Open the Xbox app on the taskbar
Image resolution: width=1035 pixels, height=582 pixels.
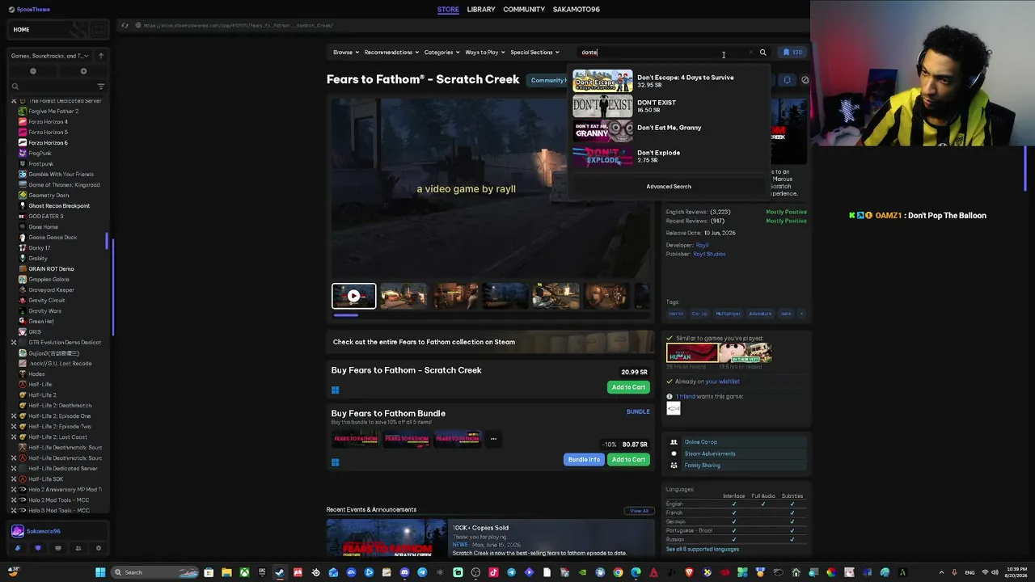[244, 573]
